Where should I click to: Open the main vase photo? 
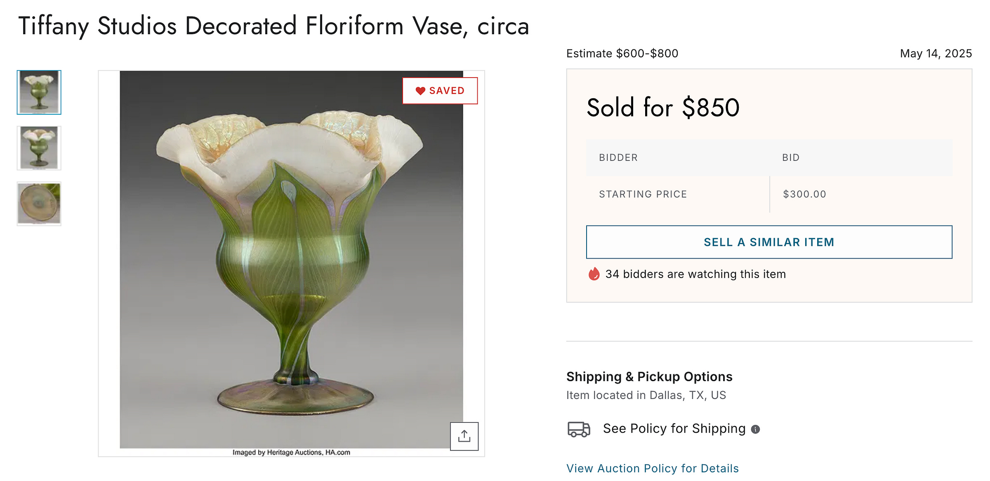point(291,260)
